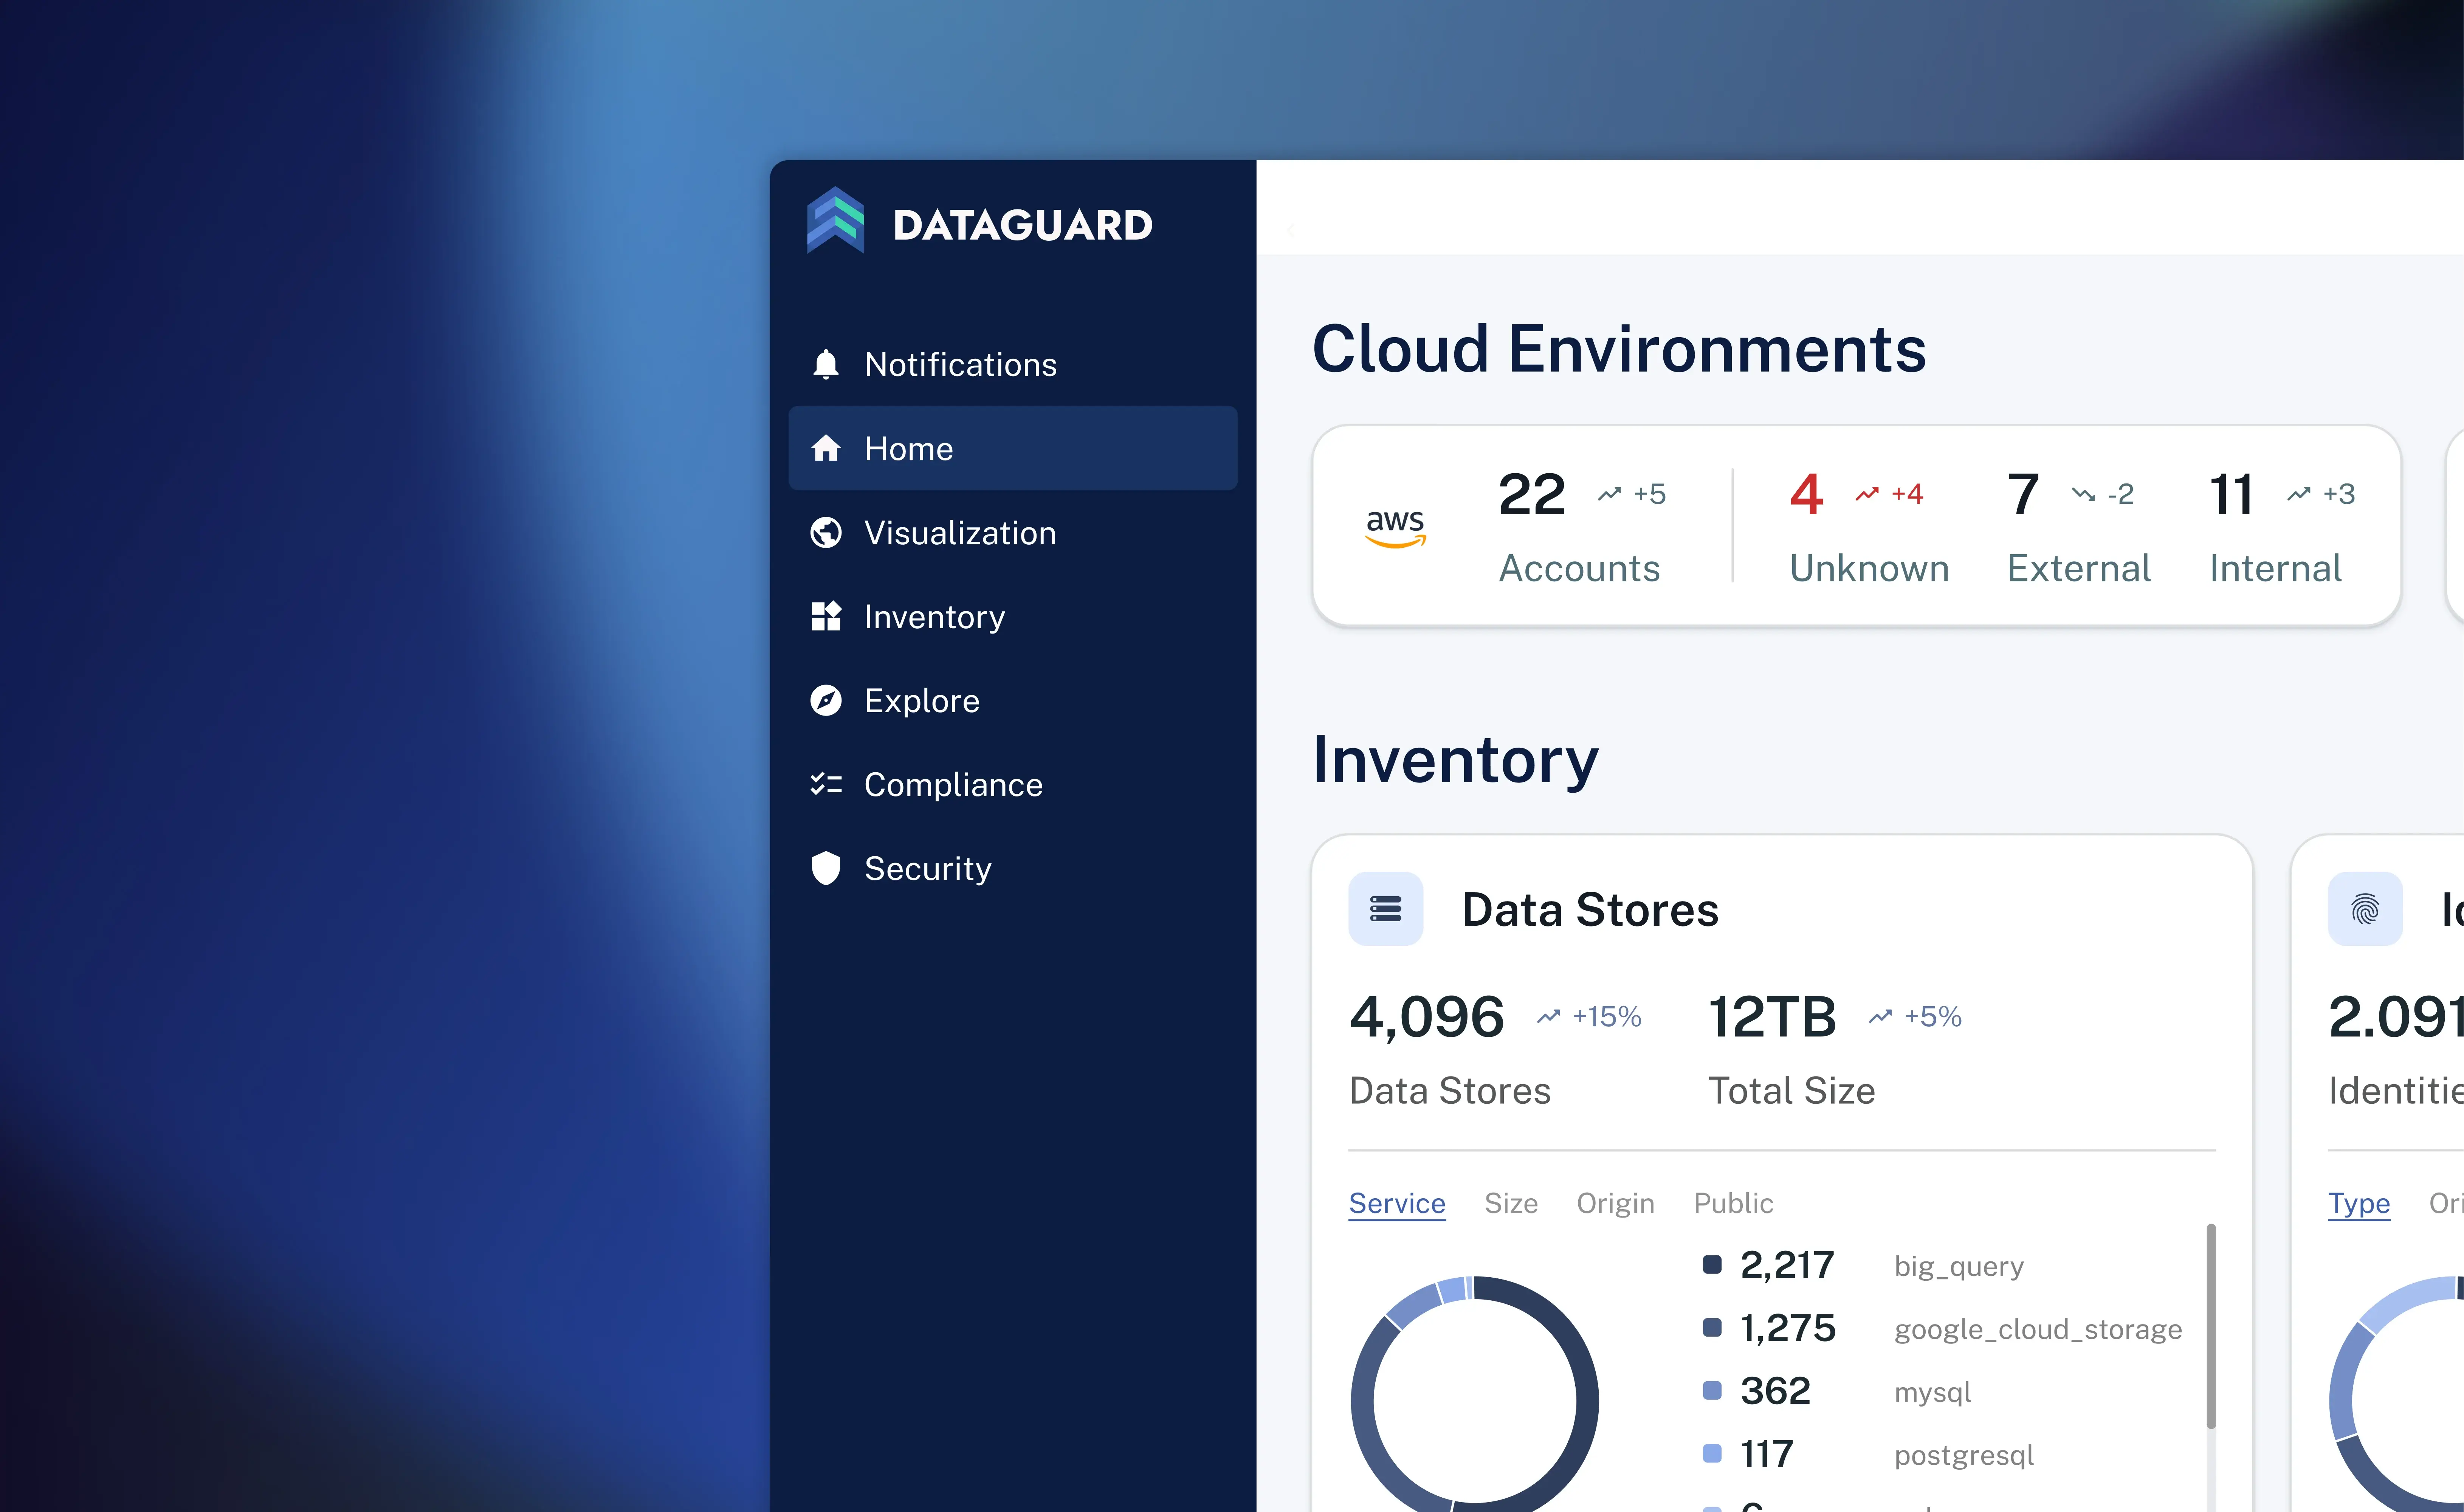Open the Explore section

coord(1013,700)
